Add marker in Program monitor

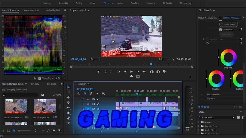click(98, 72)
